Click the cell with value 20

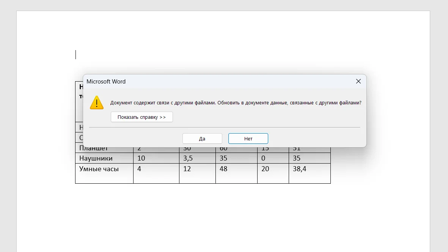click(265, 169)
